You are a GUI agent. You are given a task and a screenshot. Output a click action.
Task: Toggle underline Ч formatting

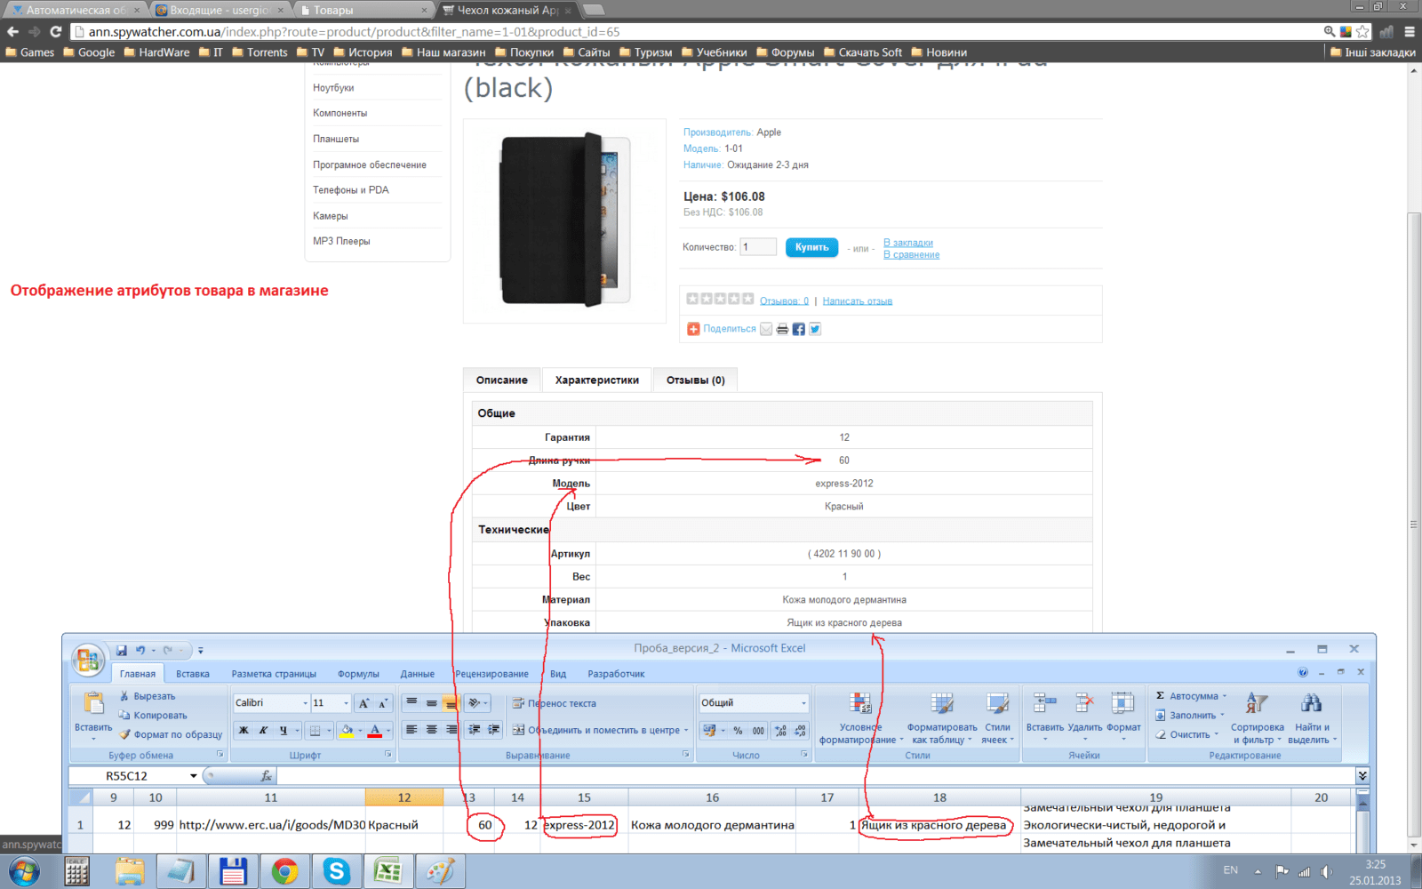tap(283, 731)
